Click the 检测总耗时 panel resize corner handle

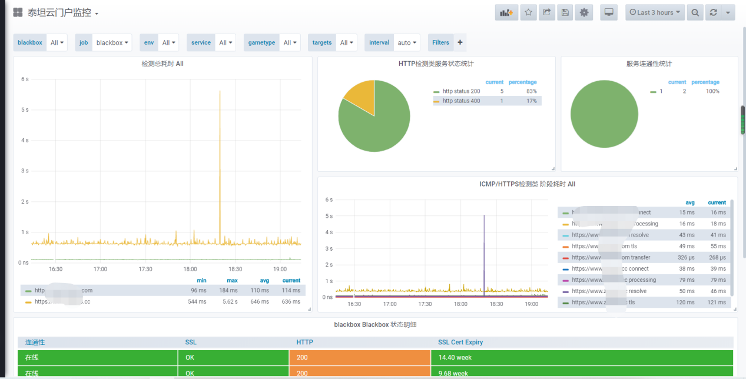click(x=309, y=309)
